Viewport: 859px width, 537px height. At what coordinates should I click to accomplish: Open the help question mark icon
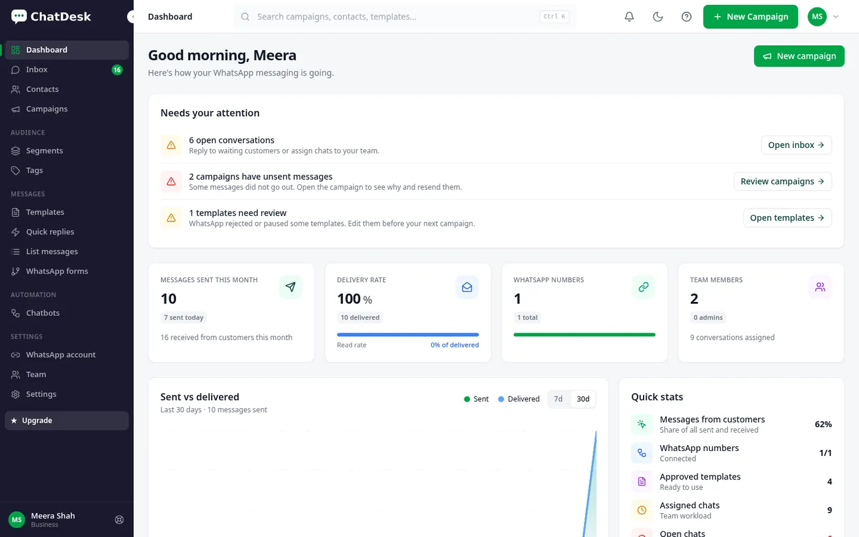pos(687,17)
